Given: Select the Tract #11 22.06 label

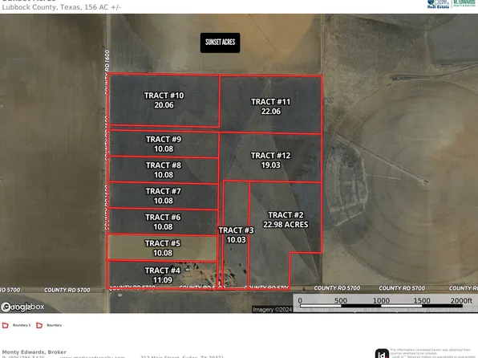Looking at the screenshot, I should [270, 106].
